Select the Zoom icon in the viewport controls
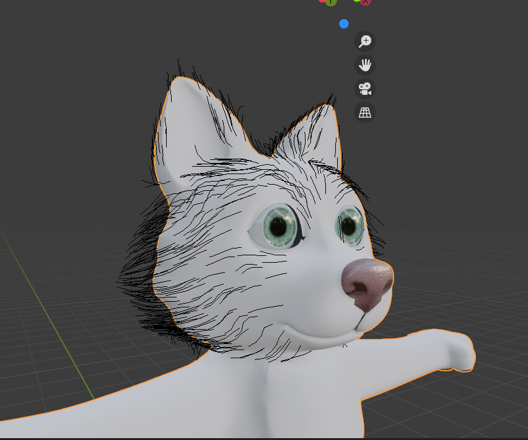The image size is (528, 440). coord(364,42)
